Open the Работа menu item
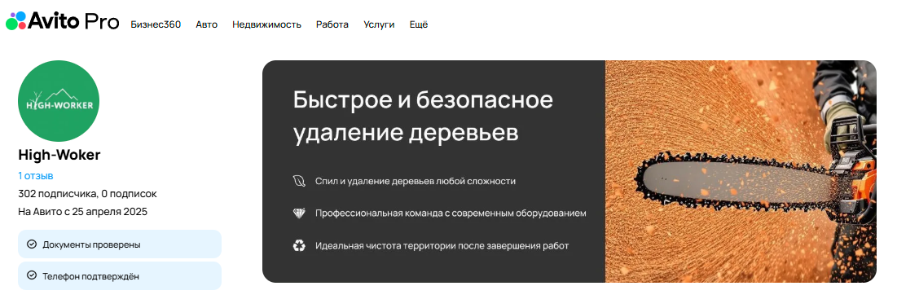The height and width of the screenshot is (308, 919). click(332, 24)
